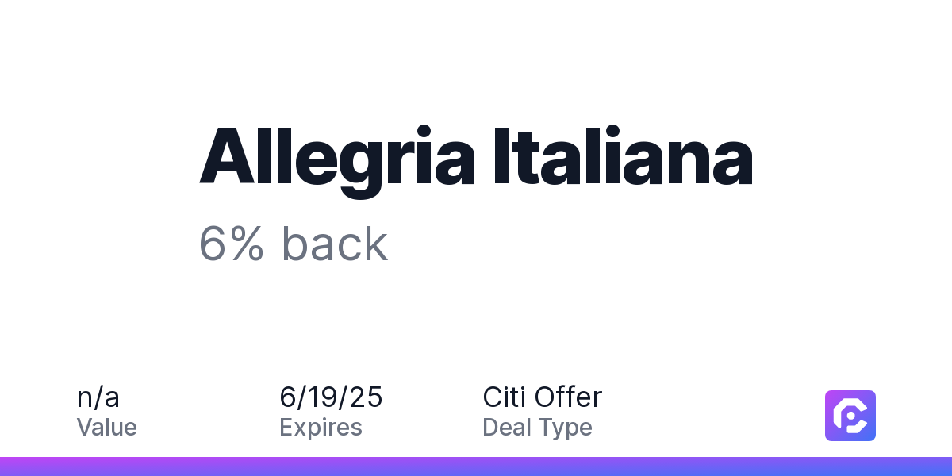The width and height of the screenshot is (952, 476).
Task: Click the word back in subtitle
Action: [x=335, y=244]
